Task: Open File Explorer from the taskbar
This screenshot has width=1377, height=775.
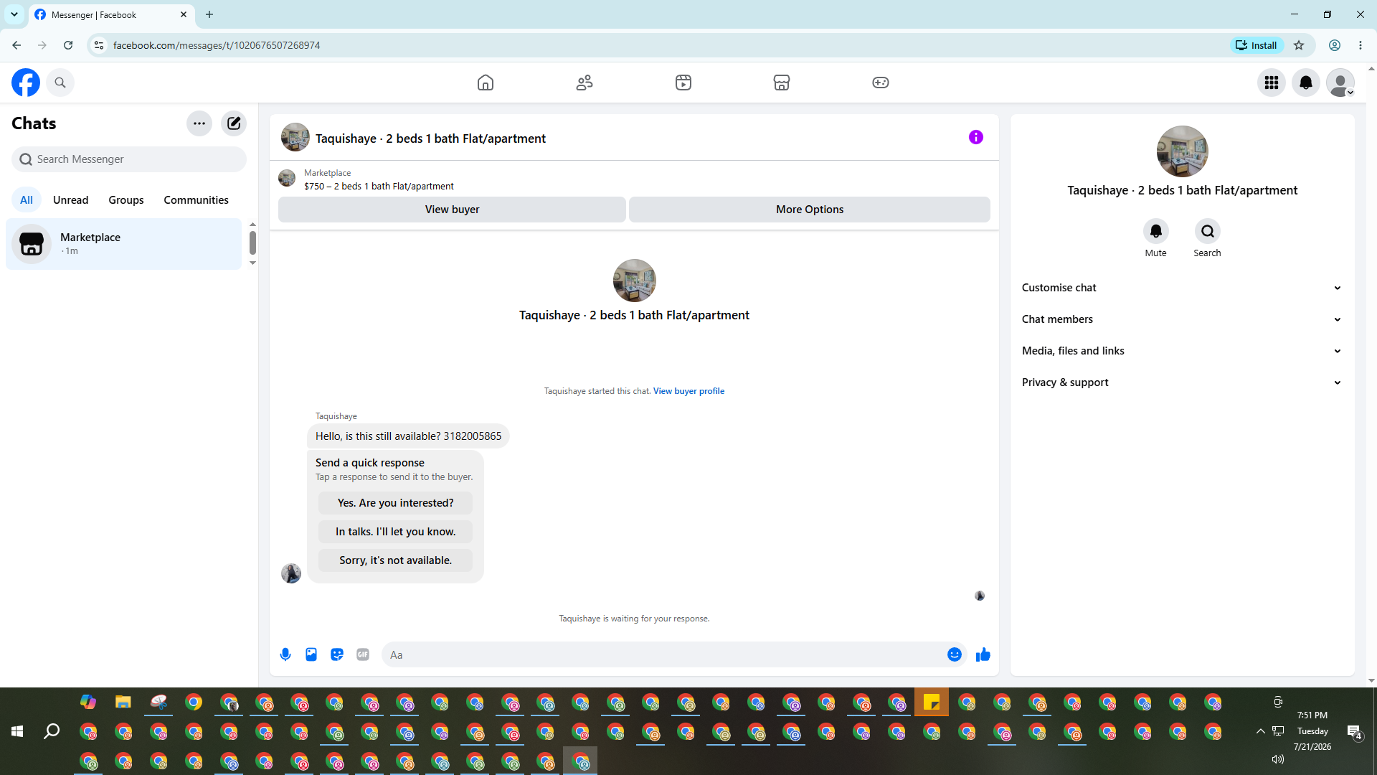Action: [x=123, y=702]
